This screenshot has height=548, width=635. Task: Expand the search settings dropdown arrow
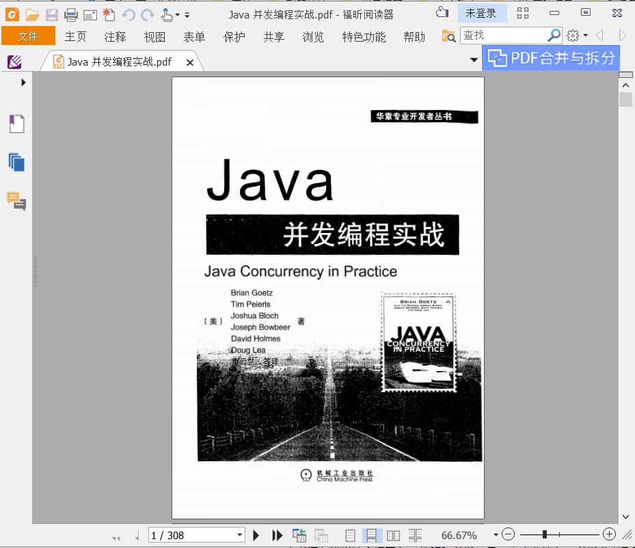(586, 36)
